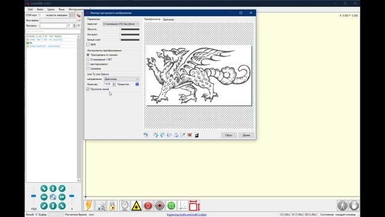Click the green play icon to run the file
385x217 pixels.
(79, 25)
